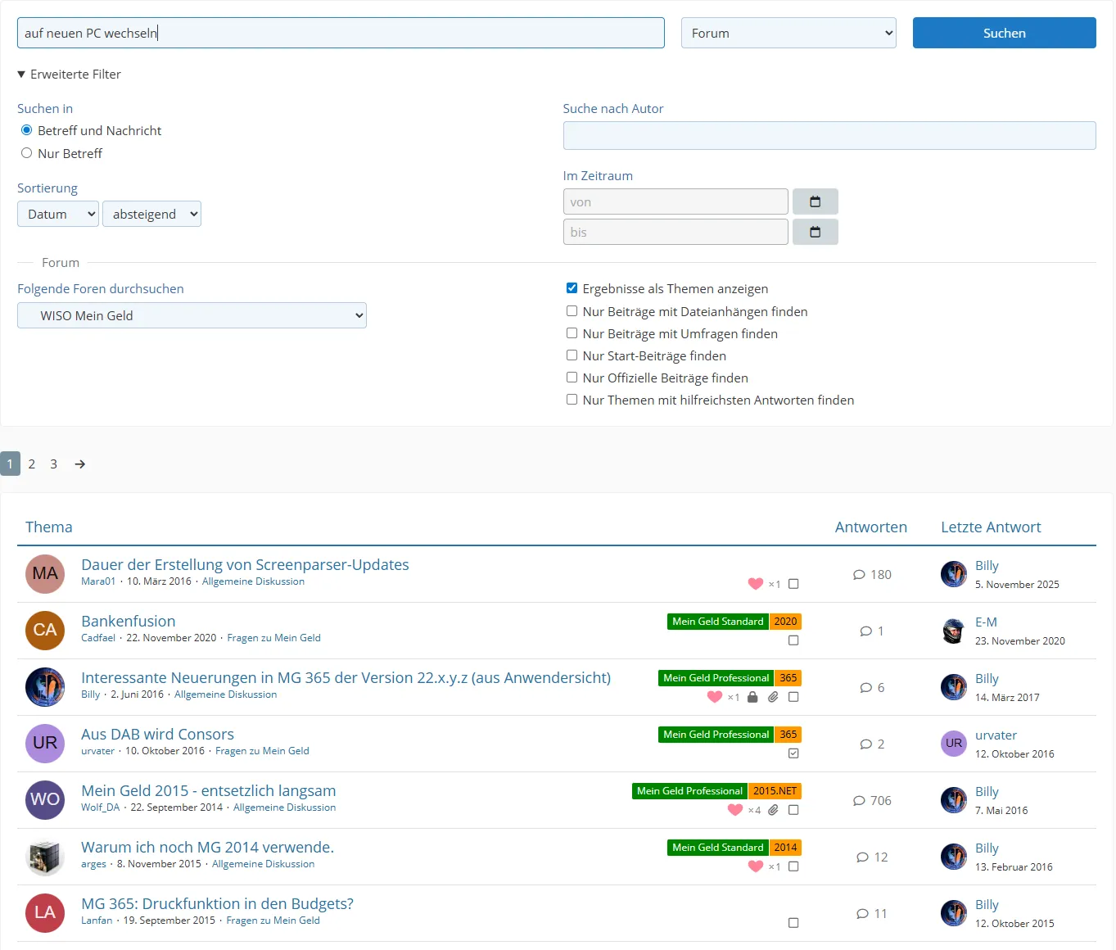This screenshot has width=1116, height=950.
Task: Click lock icon on Interessante Neuerungen thread
Action: (752, 697)
